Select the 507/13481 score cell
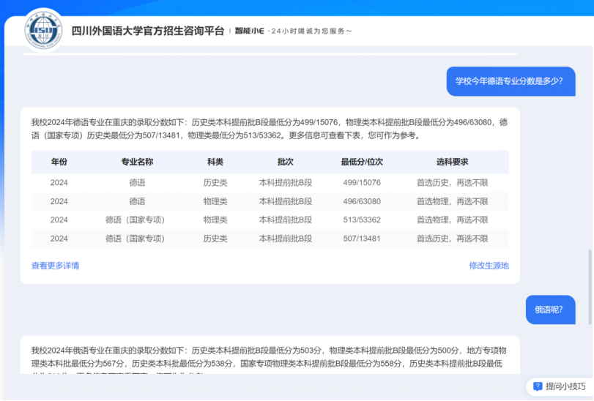594x401 pixels. (x=362, y=239)
